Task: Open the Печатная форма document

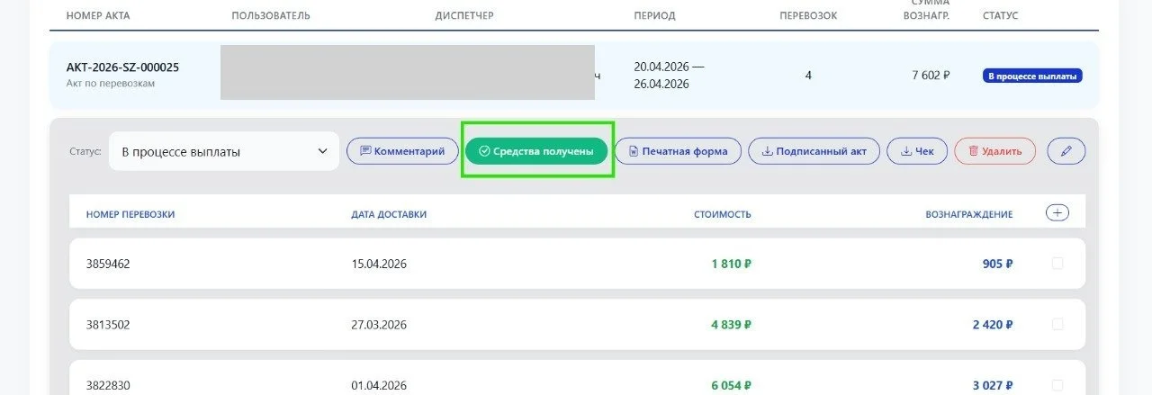Action: (x=678, y=151)
